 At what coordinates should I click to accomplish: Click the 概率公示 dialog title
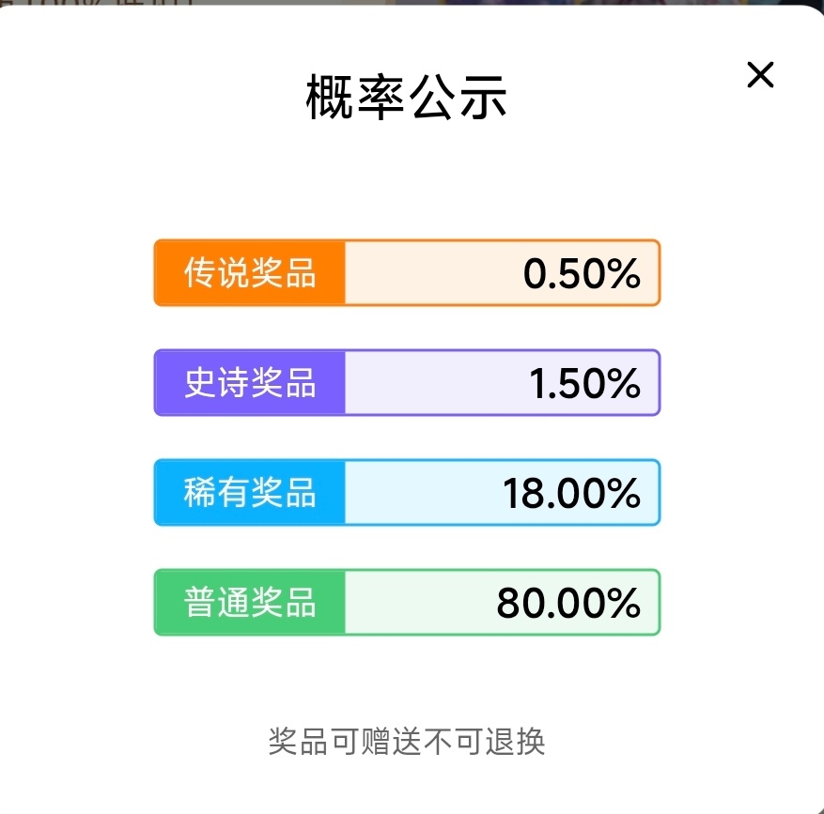pyautogui.click(x=406, y=97)
